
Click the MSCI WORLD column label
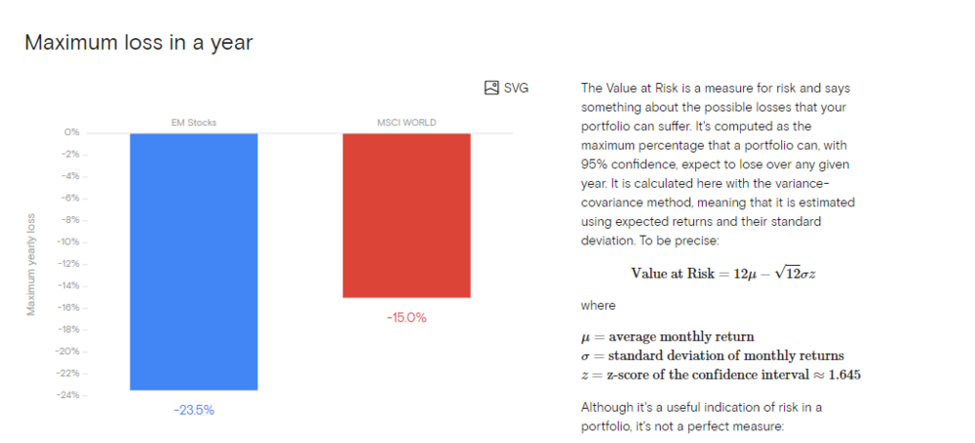407,123
